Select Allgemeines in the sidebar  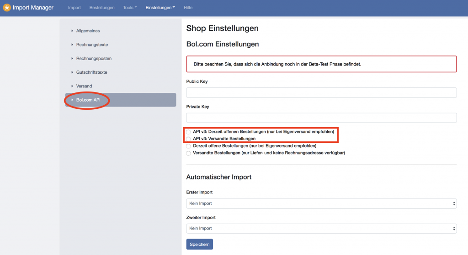point(88,31)
